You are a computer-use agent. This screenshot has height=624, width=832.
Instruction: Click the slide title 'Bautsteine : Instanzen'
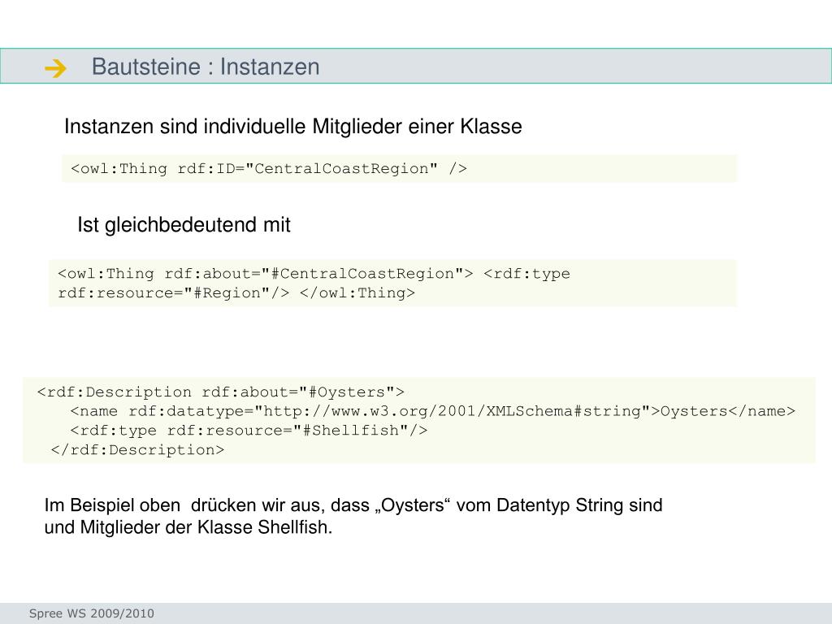click(x=206, y=67)
